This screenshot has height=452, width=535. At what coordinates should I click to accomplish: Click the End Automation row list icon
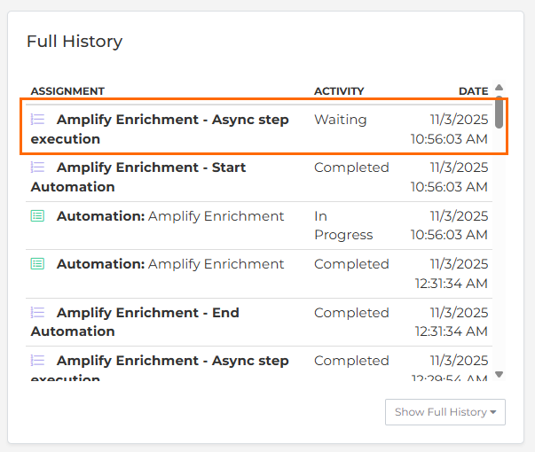[x=37, y=313]
